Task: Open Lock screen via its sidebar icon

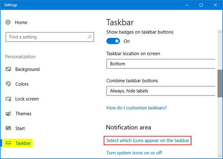Action: pyautogui.click(x=8, y=99)
